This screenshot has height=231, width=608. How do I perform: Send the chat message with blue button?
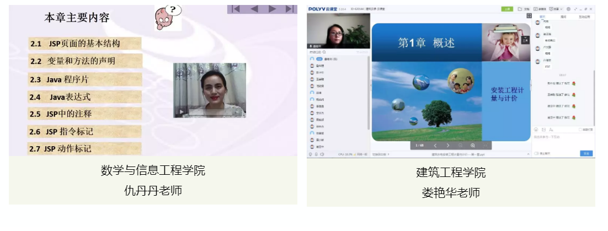(586, 153)
